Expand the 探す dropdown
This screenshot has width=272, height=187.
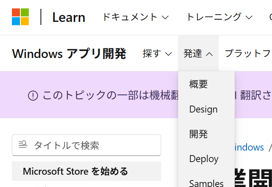(x=157, y=53)
